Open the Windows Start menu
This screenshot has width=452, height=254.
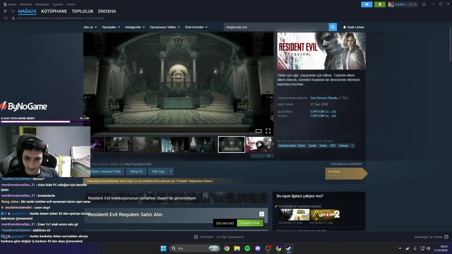(x=163, y=248)
